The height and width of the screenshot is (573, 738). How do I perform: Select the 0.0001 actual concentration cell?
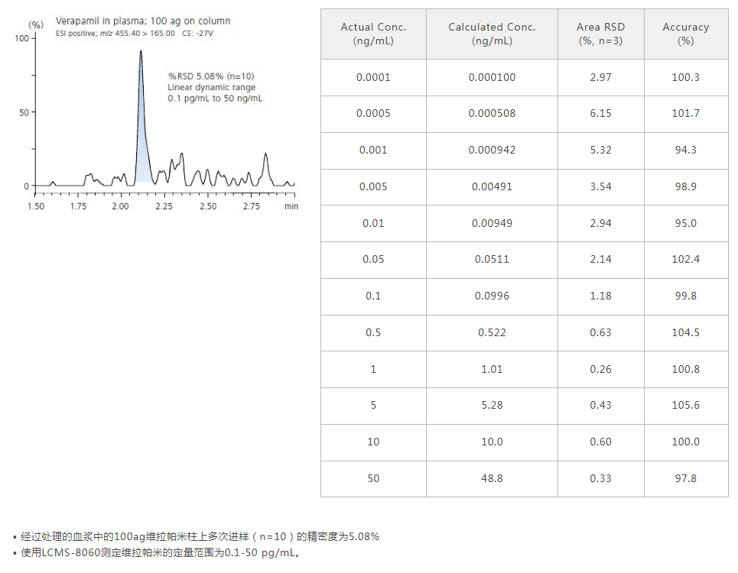(x=373, y=77)
